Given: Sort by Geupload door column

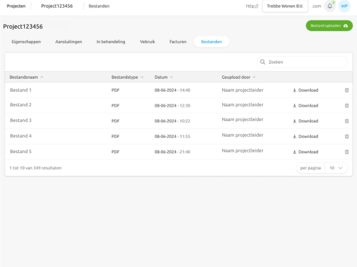Looking at the screenshot, I should [x=239, y=77].
